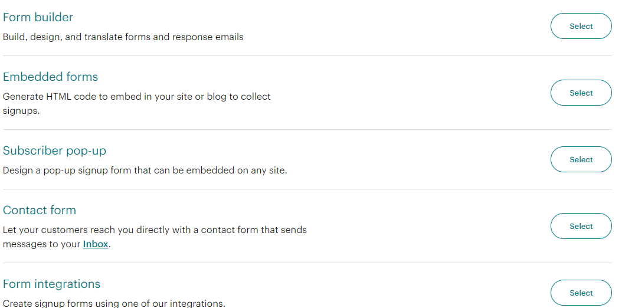
Task: Open the Contact form heading link
Action: coord(39,211)
